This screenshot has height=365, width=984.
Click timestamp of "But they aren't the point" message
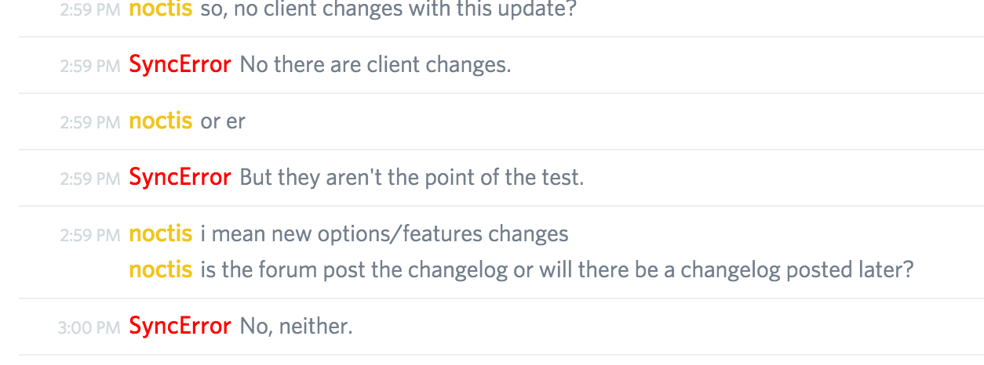[89, 178]
